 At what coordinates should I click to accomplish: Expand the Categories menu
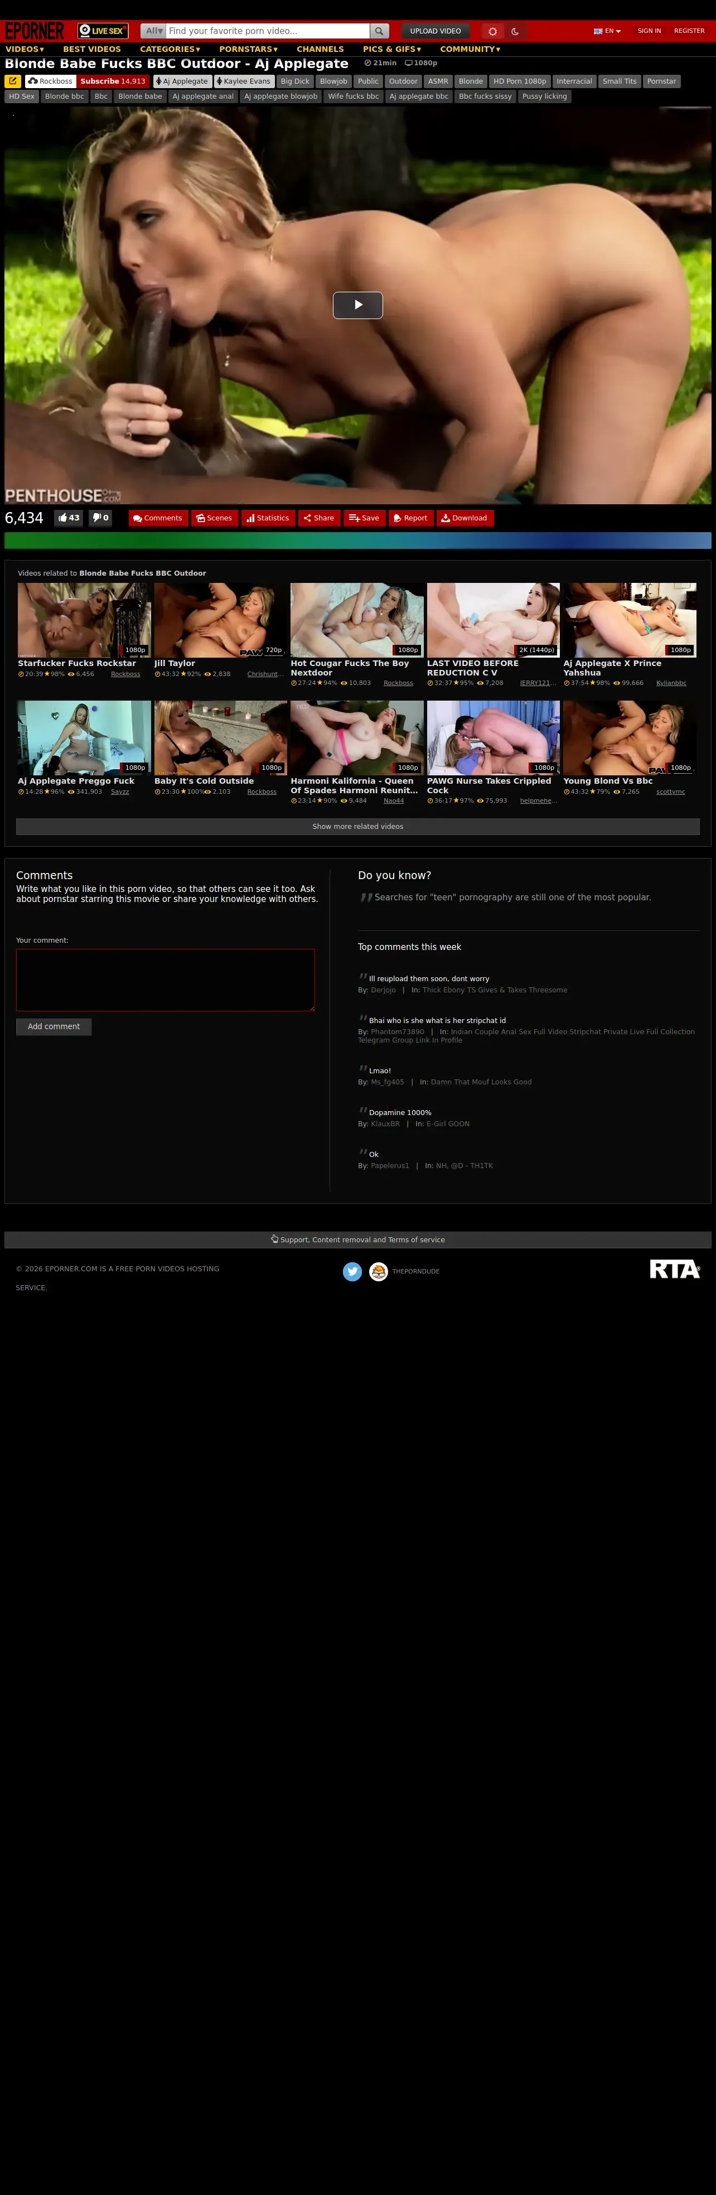coord(170,50)
